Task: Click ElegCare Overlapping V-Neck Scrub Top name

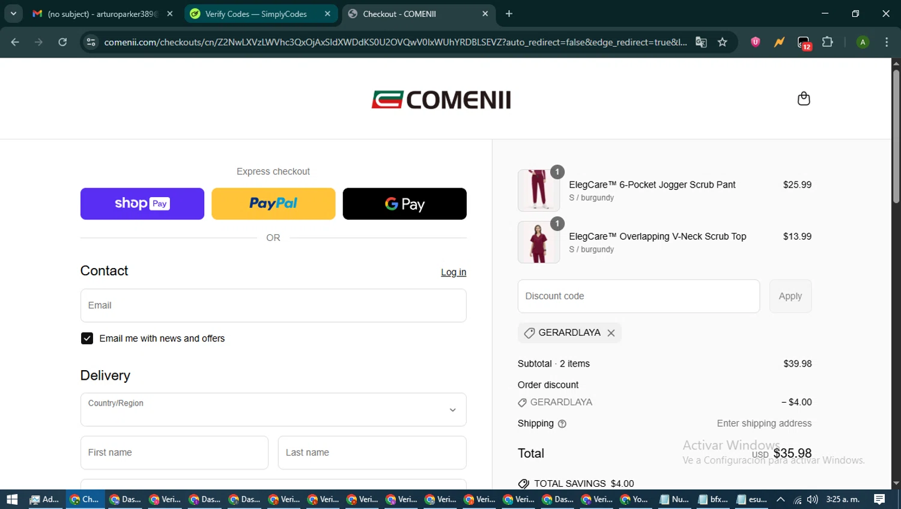Action: 658,237
